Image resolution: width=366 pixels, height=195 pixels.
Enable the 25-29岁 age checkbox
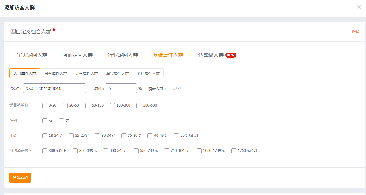[71, 136]
